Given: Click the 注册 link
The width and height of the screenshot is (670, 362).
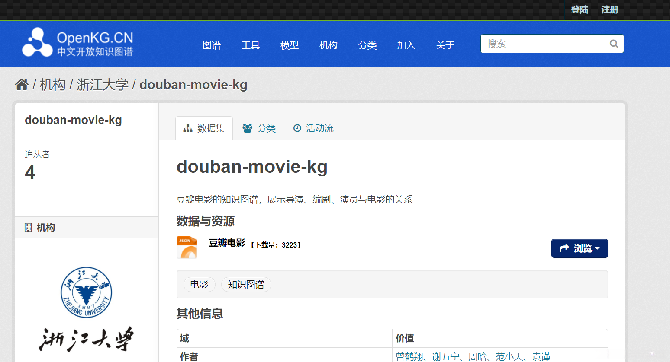Looking at the screenshot, I should (x=610, y=10).
